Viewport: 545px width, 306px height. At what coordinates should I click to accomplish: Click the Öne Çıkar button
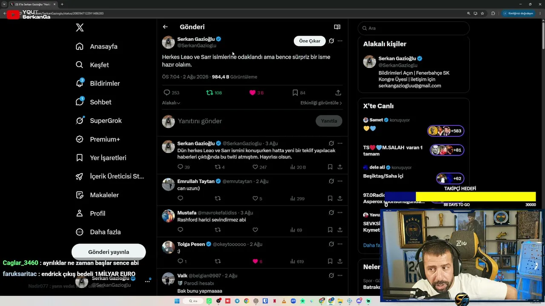coord(310,41)
